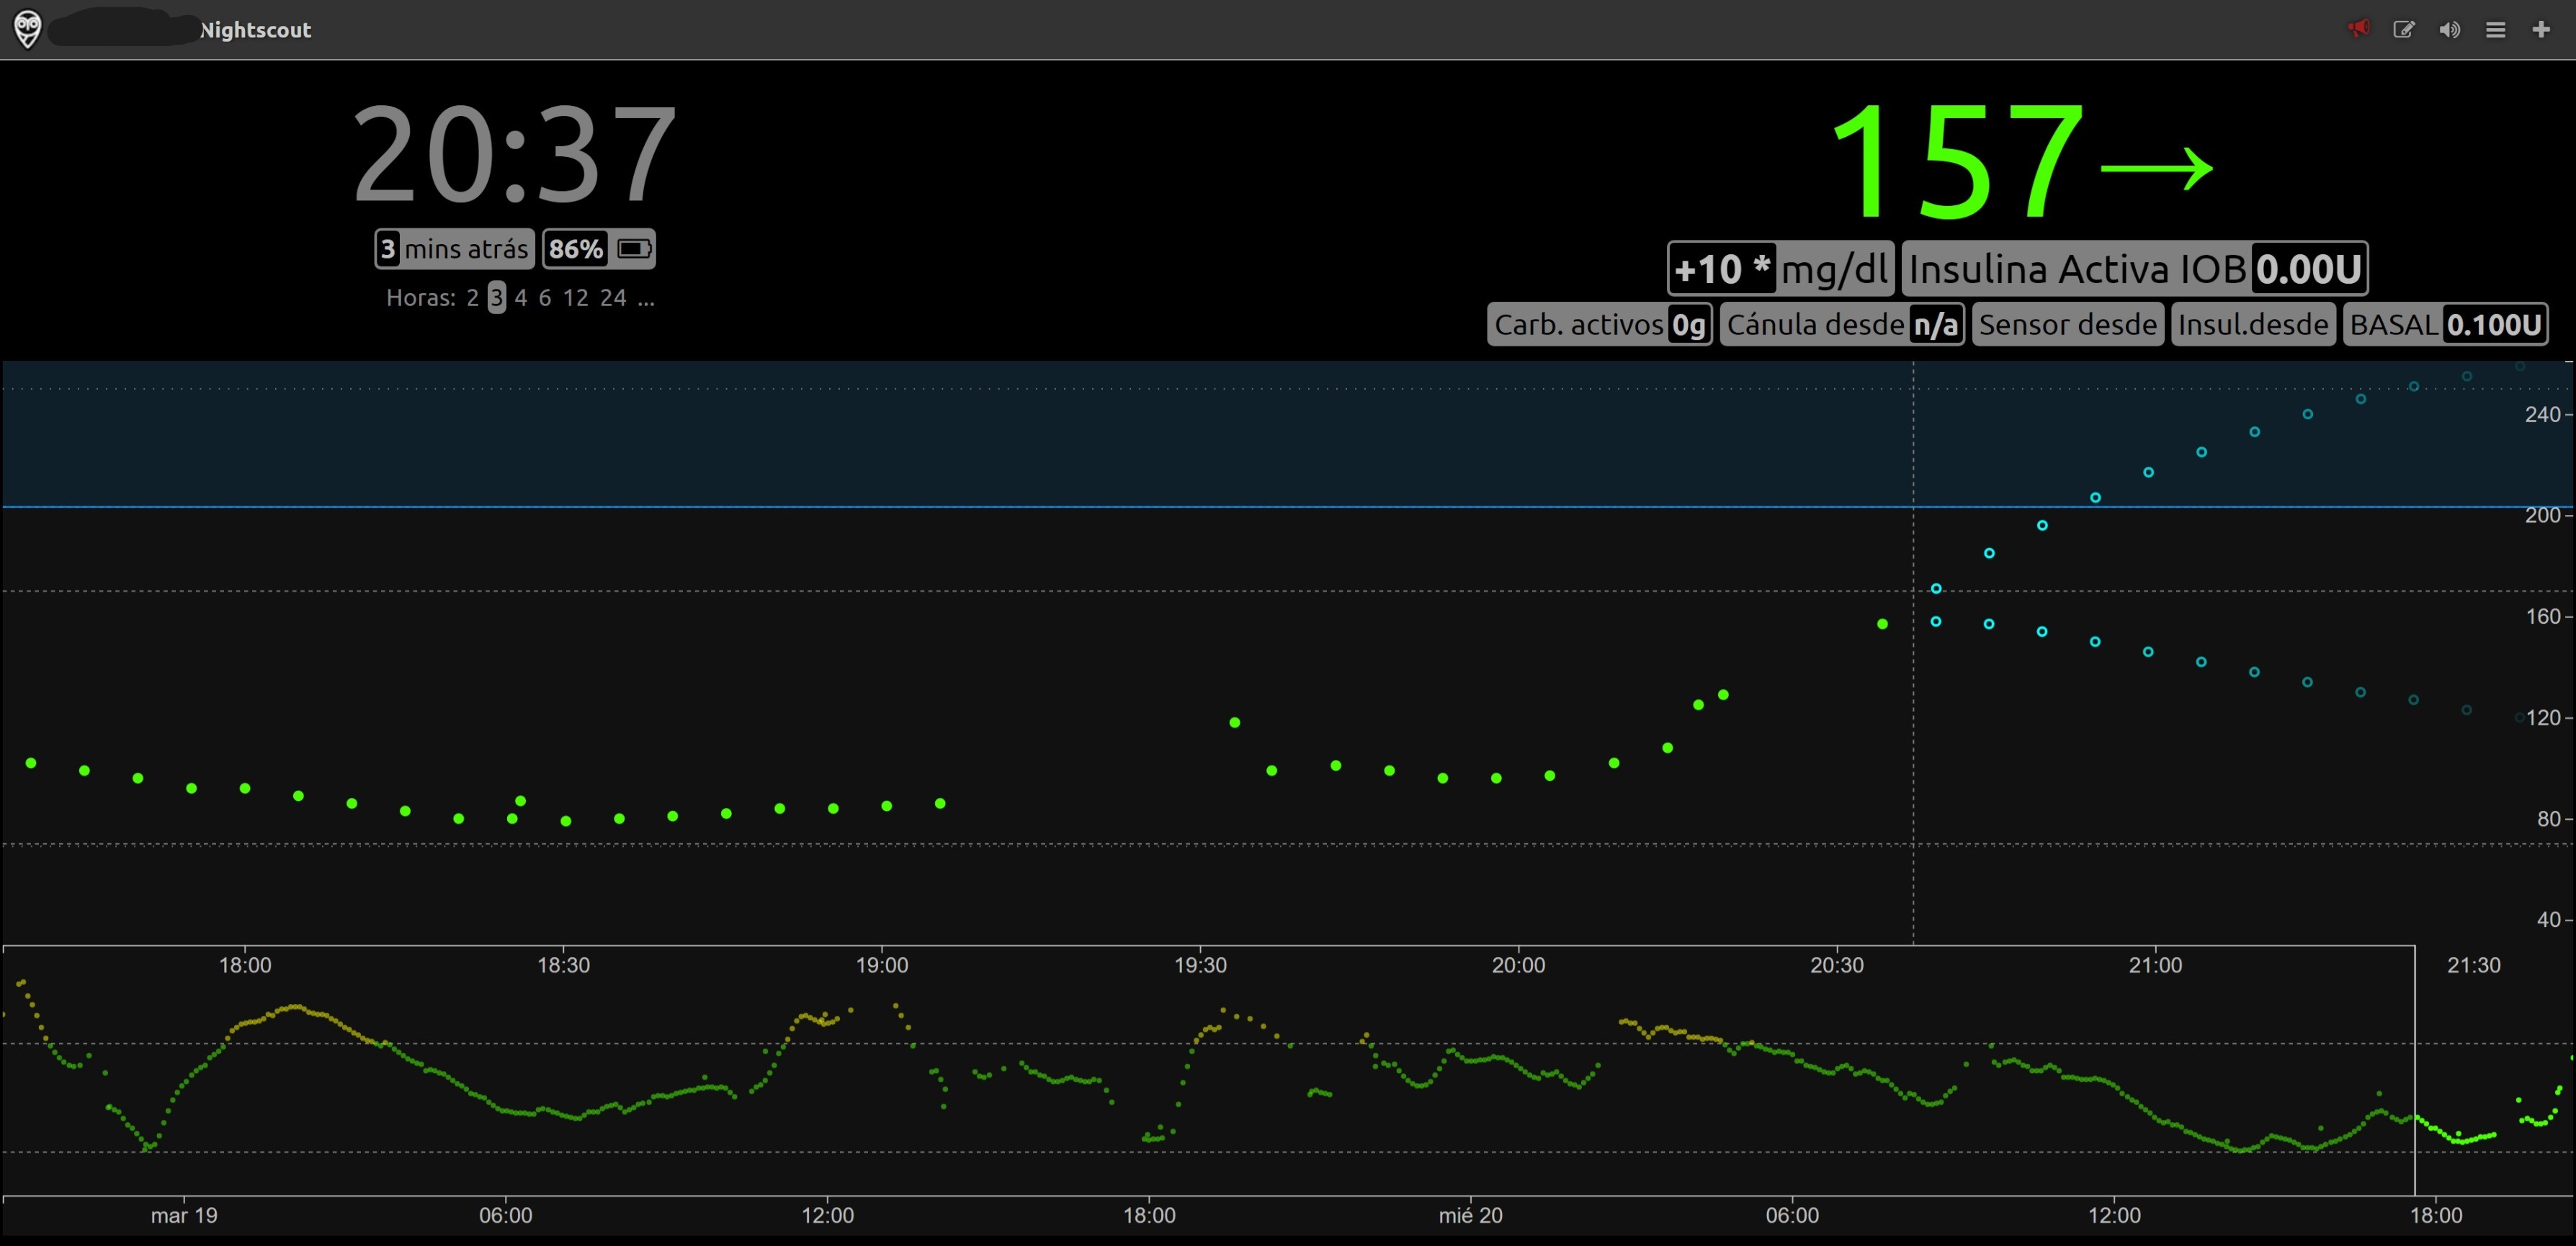
Task: Click the Carb. activos status pill
Action: pyautogui.click(x=1600, y=324)
